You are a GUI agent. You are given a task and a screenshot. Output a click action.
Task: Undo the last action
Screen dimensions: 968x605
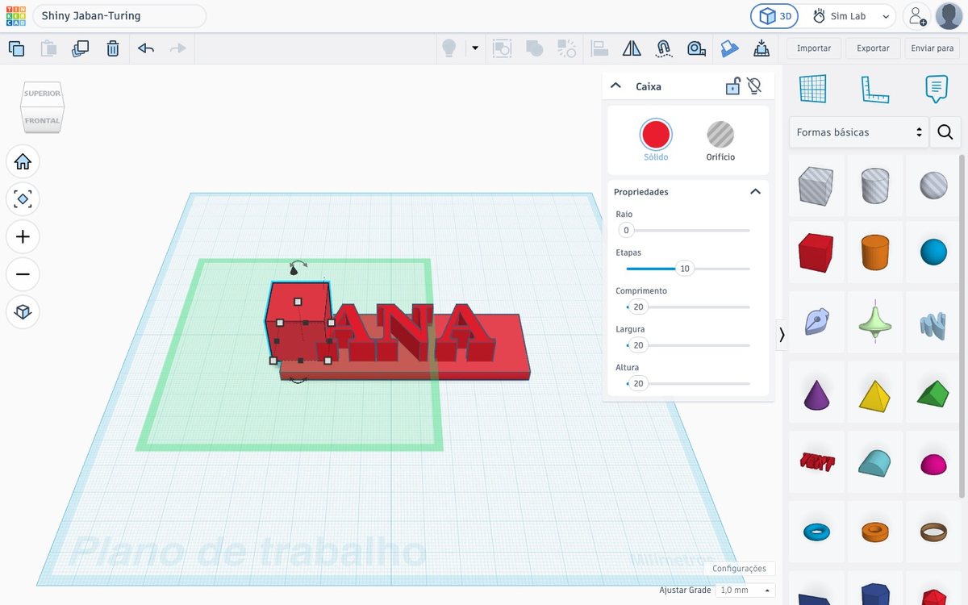pyautogui.click(x=146, y=48)
